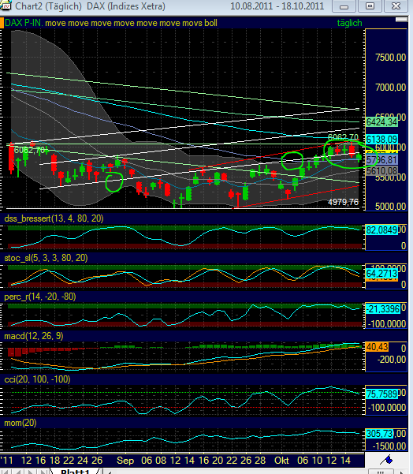Click the 305,73 momentum value tag

[379, 434]
